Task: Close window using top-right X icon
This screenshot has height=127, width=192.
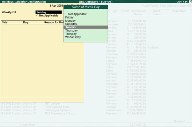Action: (x=190, y=2)
